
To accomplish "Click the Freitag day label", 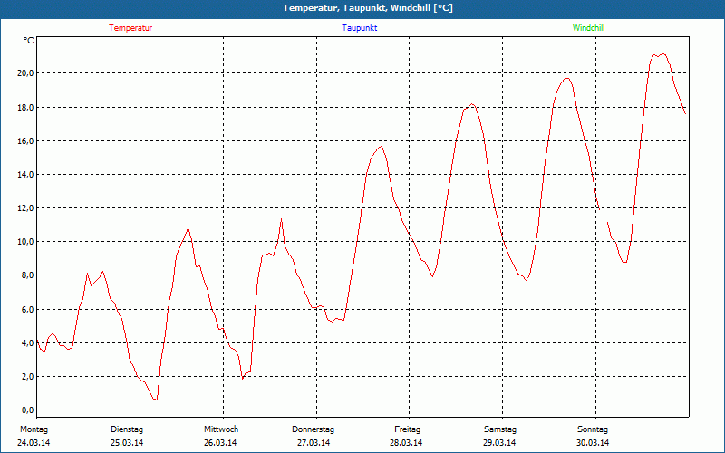I will pos(407,429).
